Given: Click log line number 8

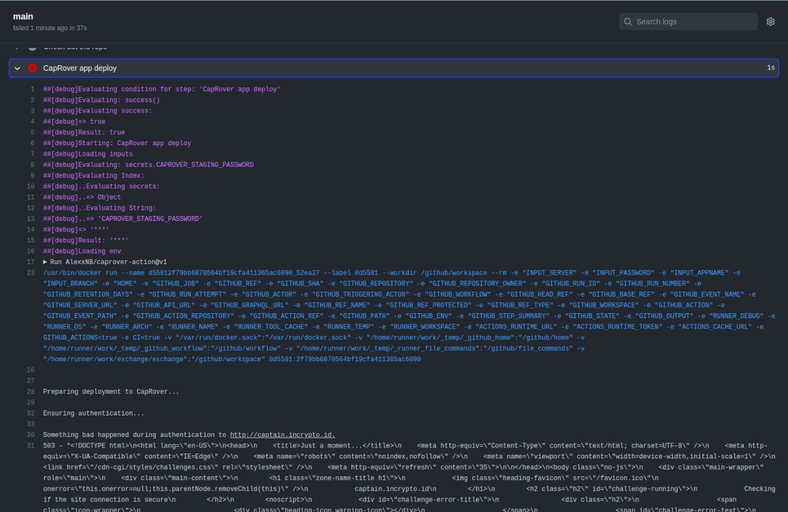Looking at the screenshot, I should pyautogui.click(x=32, y=165).
